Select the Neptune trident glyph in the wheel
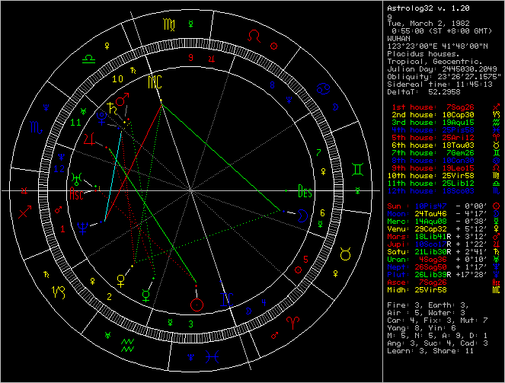The image size is (505, 383). (82, 225)
